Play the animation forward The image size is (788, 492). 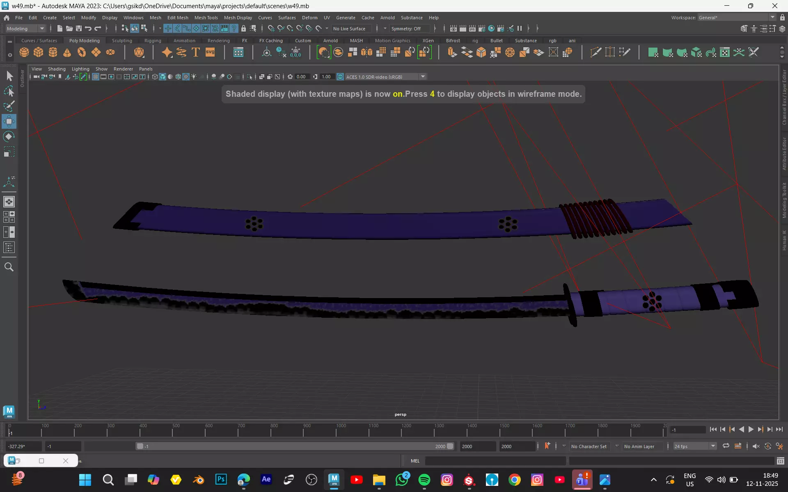[751, 429]
